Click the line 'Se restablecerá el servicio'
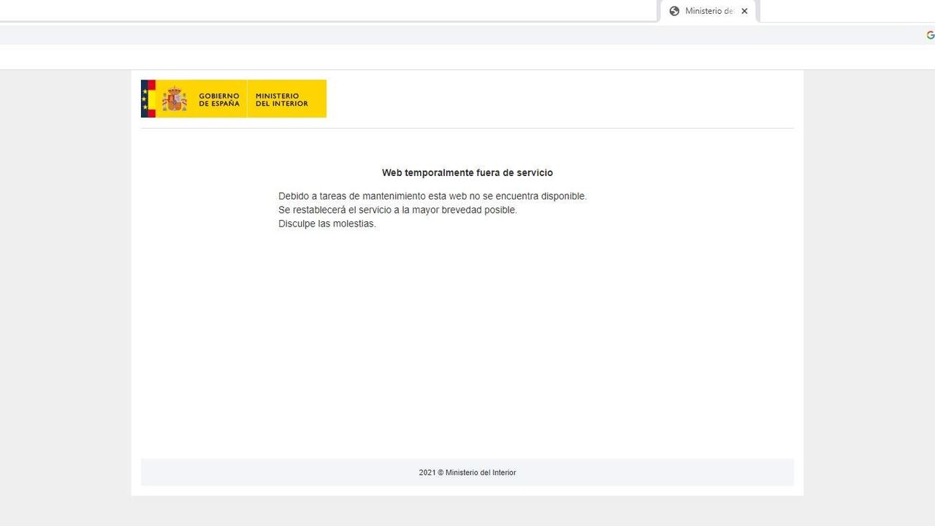 [x=397, y=210]
